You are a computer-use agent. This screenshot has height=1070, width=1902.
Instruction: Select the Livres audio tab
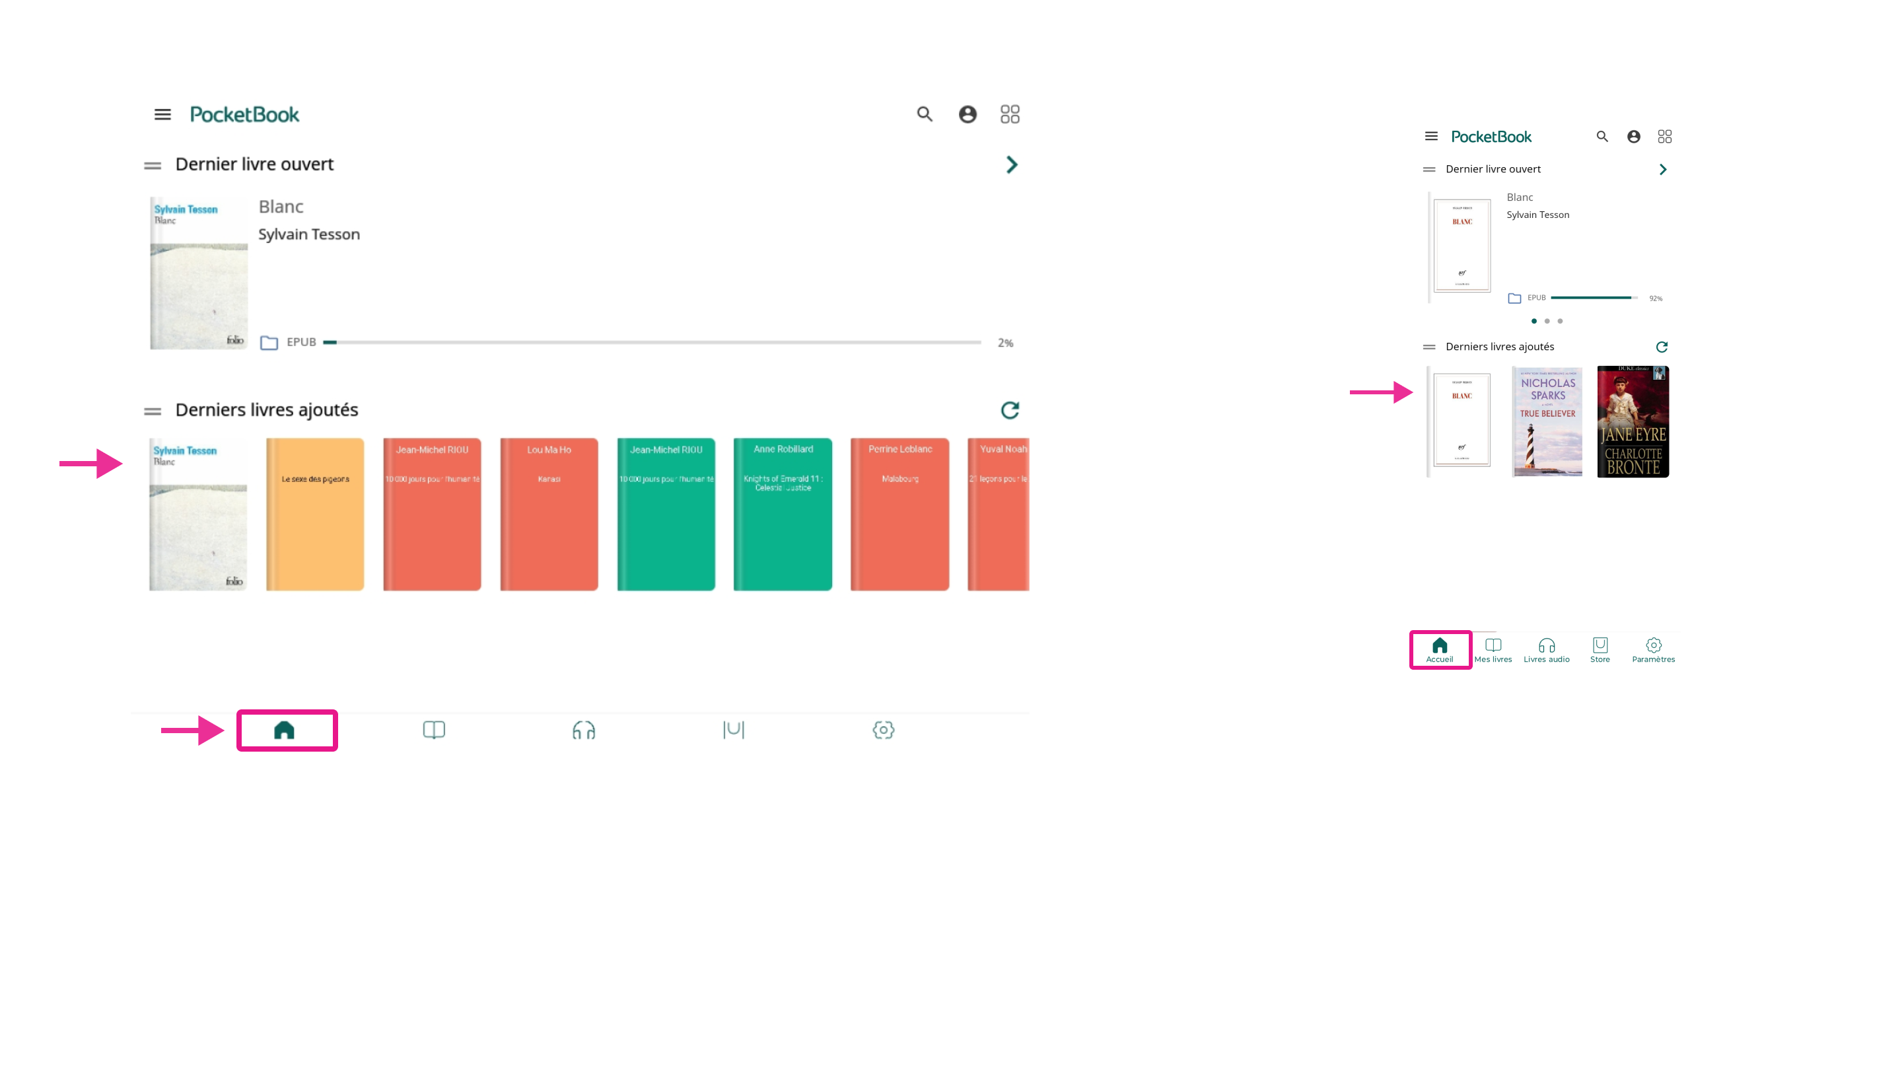(1547, 651)
